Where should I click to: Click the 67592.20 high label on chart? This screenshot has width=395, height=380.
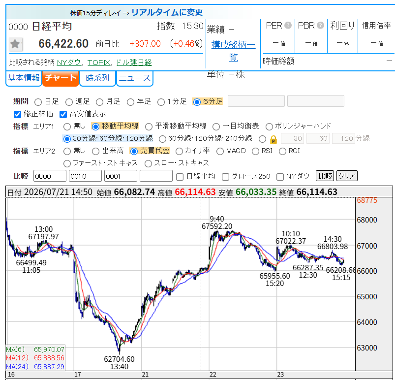pos(217,226)
